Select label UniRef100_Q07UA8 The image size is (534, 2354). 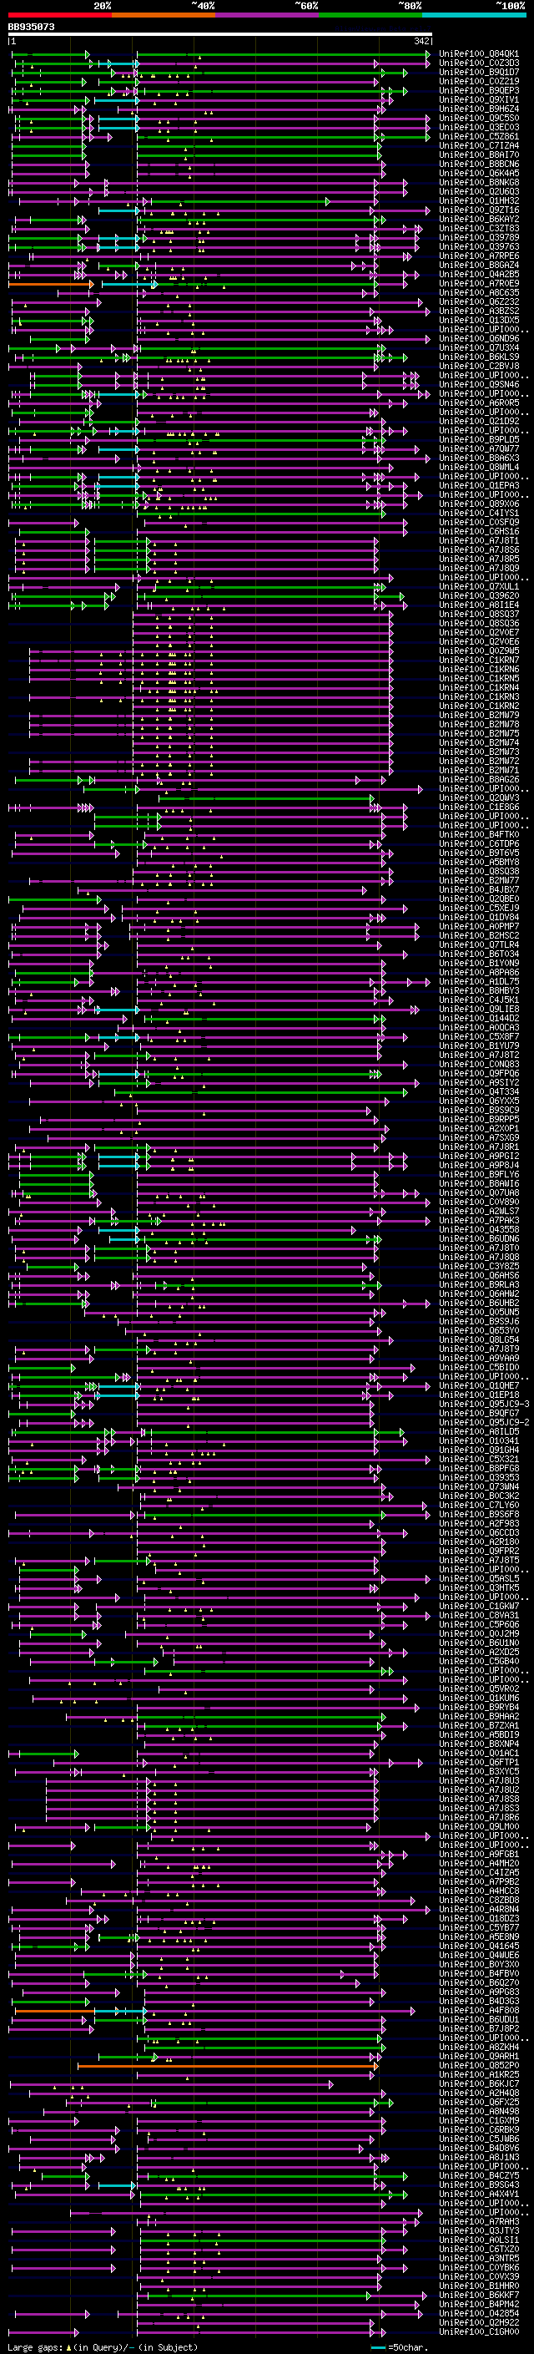click(479, 1193)
